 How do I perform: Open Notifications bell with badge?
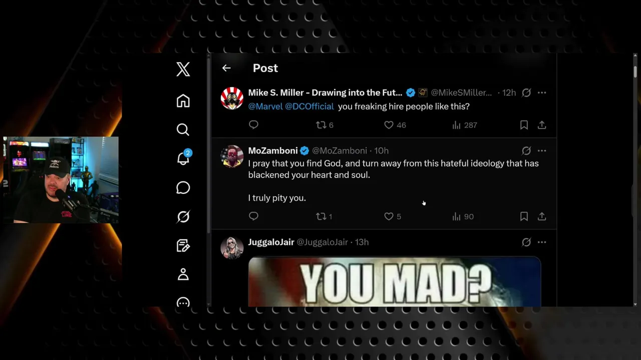click(x=184, y=158)
